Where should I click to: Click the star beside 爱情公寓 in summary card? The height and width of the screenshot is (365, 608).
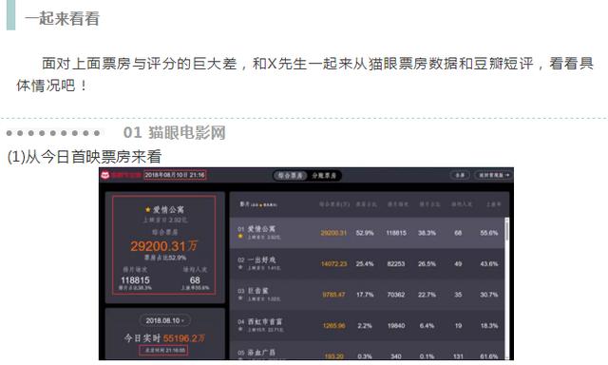[x=148, y=209]
